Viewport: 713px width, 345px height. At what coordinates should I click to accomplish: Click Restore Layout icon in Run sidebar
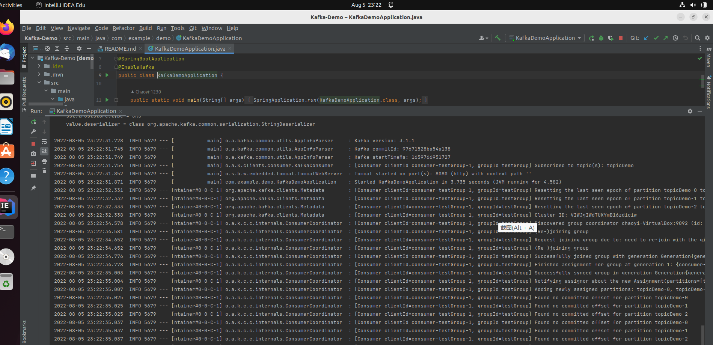[33, 176]
